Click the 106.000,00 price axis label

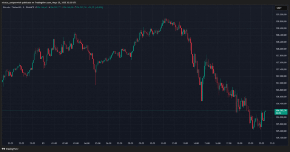point(281,117)
